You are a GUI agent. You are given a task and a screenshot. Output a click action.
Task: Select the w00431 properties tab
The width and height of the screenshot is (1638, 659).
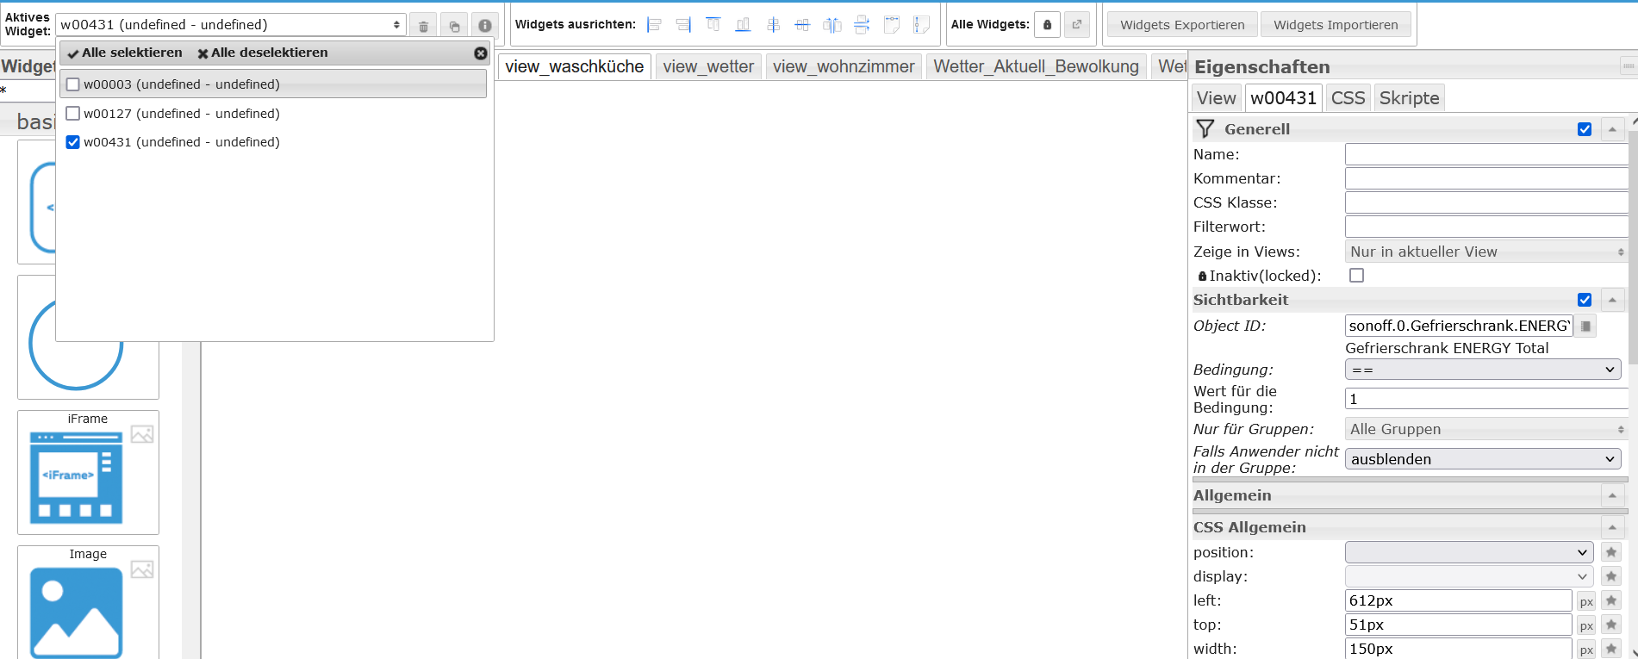click(1284, 98)
